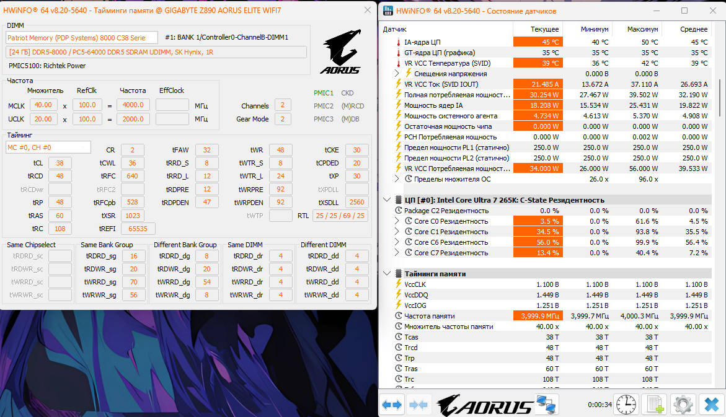
Task: Click the tRFC value field showing 640
Action: click(133, 176)
